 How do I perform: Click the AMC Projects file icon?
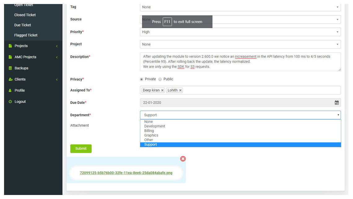[10, 57]
